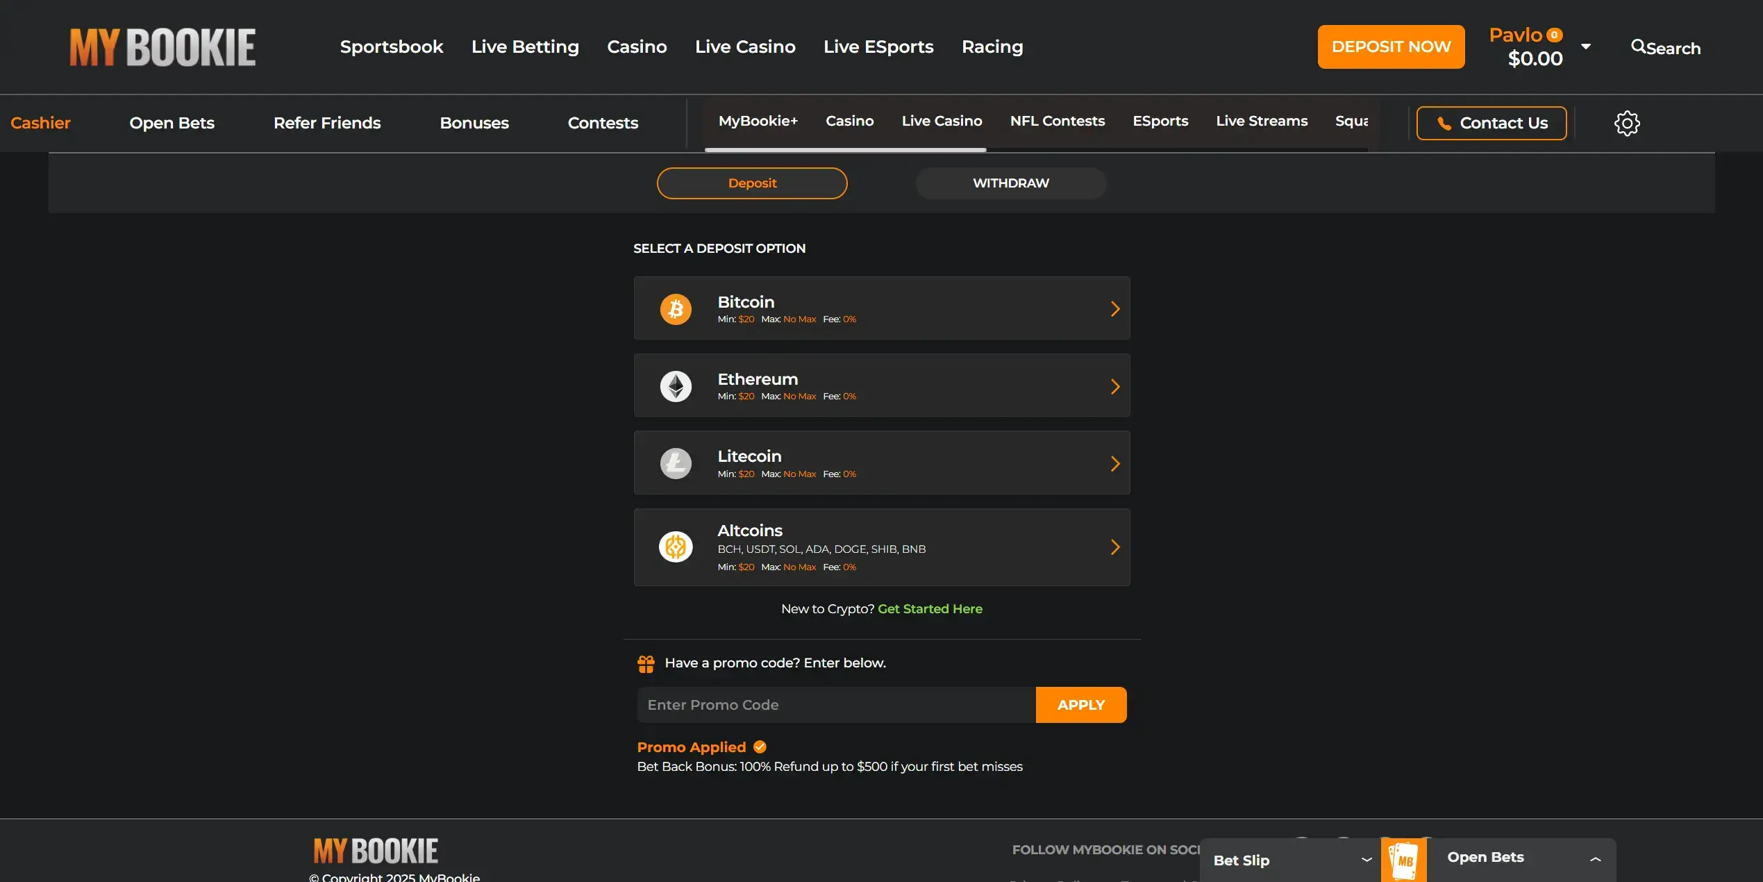Click the Litecoin logo icon
Screen dimensions: 1763x882
[x=676, y=463]
